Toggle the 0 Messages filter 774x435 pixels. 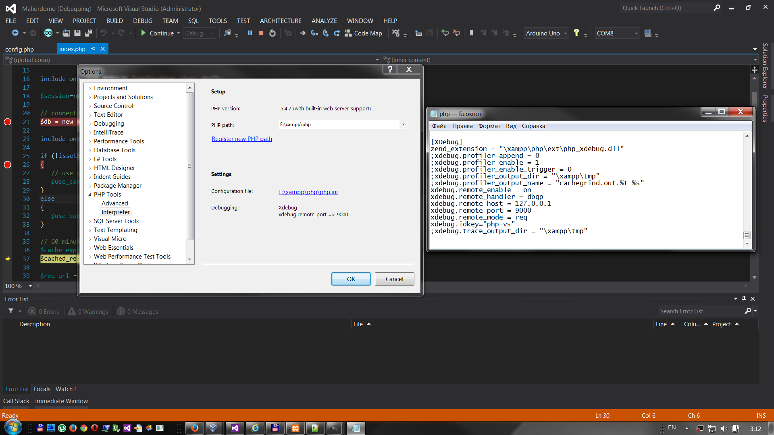[x=138, y=311]
